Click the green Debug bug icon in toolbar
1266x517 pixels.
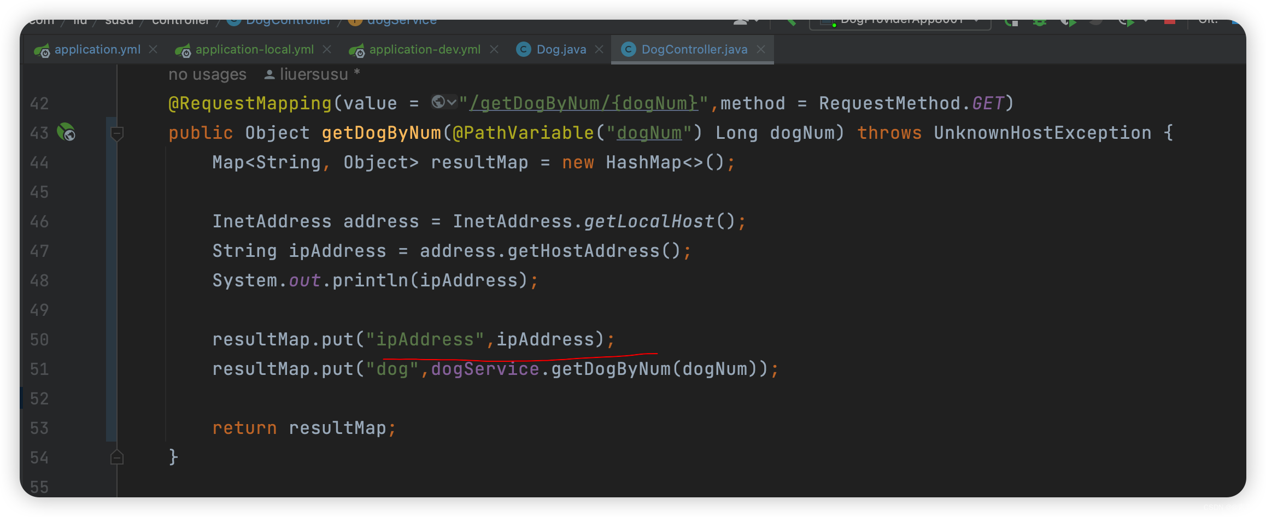coord(1039,22)
